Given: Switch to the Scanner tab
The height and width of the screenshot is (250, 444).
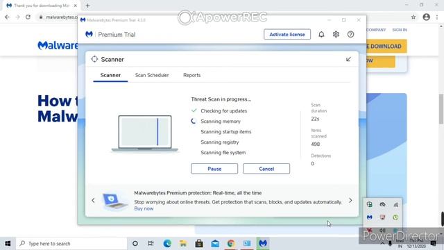Looking at the screenshot, I should click(x=110, y=75).
